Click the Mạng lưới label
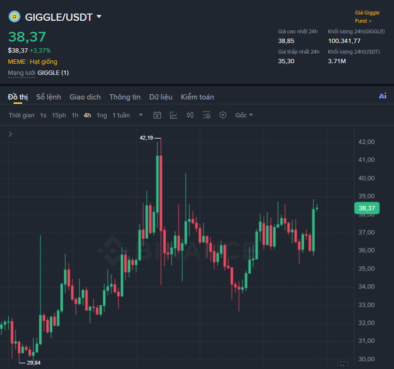The image size is (394, 369). [22, 73]
